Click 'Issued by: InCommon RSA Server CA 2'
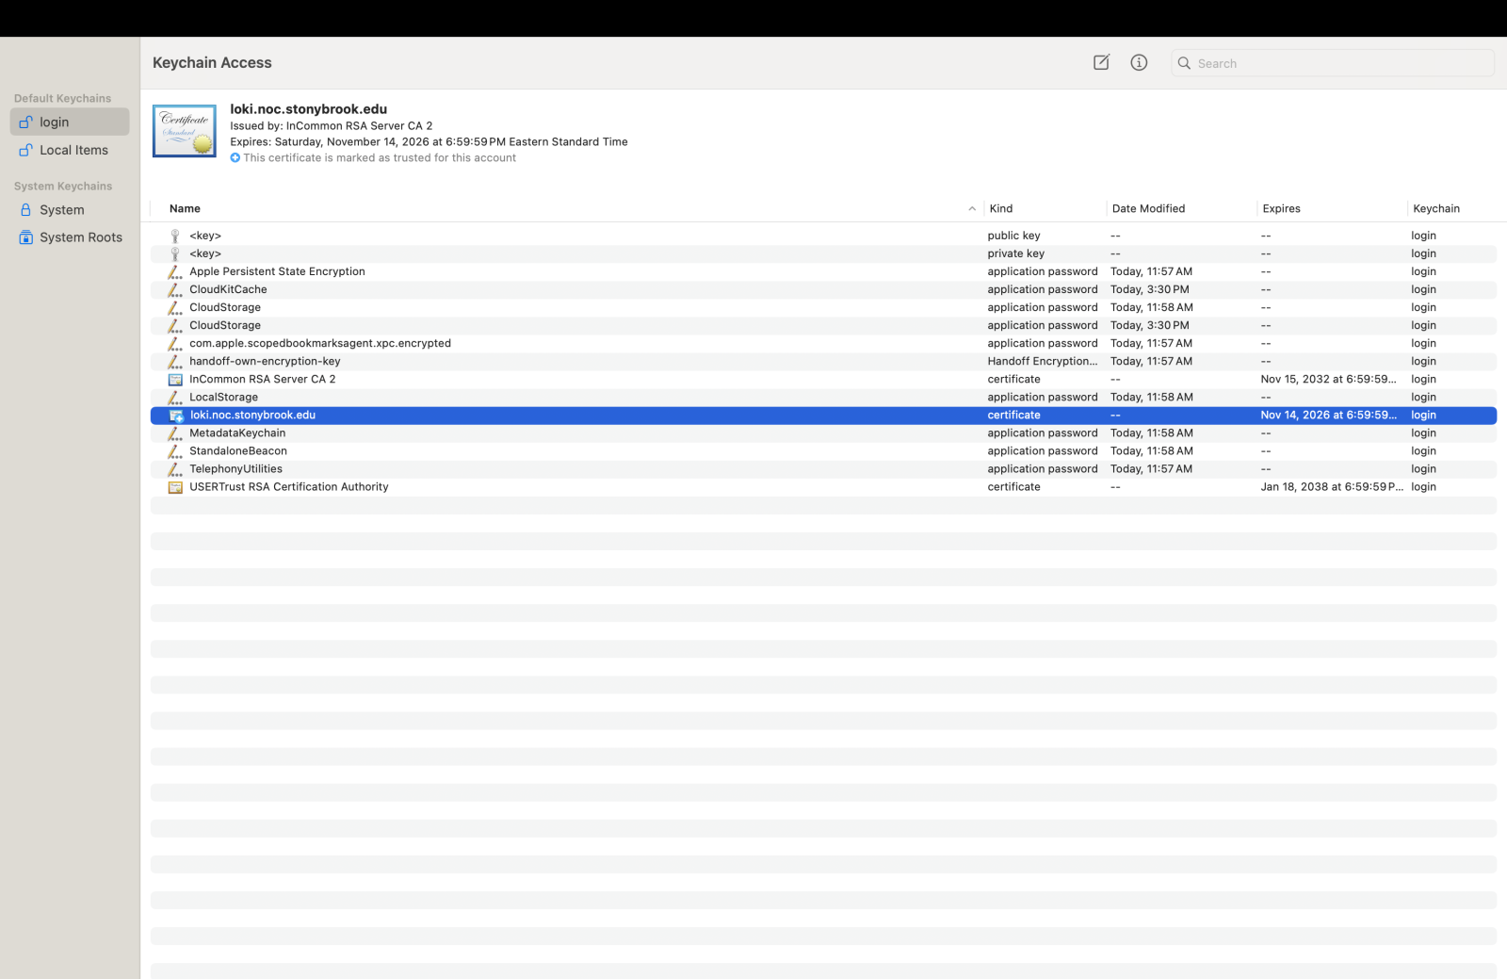 (x=332, y=125)
